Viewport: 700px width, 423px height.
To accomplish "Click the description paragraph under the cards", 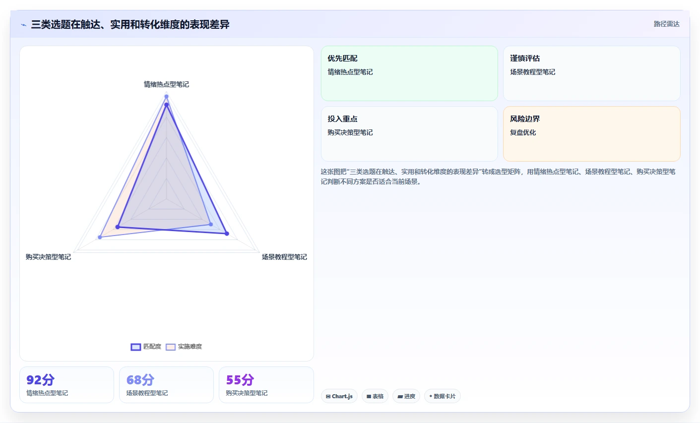I will (x=498, y=177).
